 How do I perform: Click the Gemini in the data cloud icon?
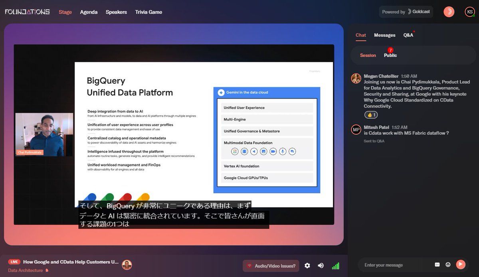[x=221, y=92]
